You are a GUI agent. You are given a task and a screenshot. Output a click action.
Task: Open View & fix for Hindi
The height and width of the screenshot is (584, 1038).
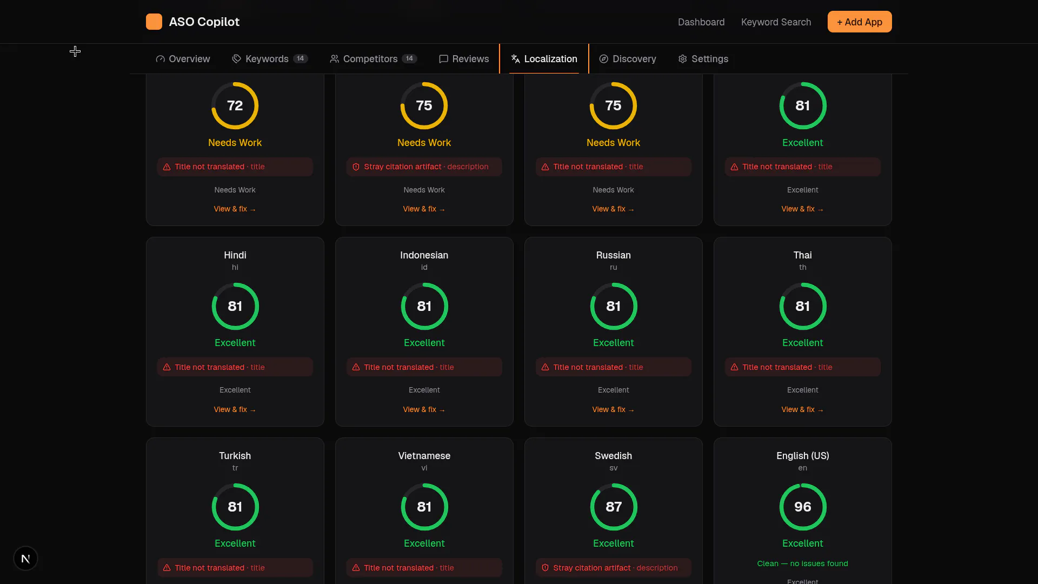[235, 410]
